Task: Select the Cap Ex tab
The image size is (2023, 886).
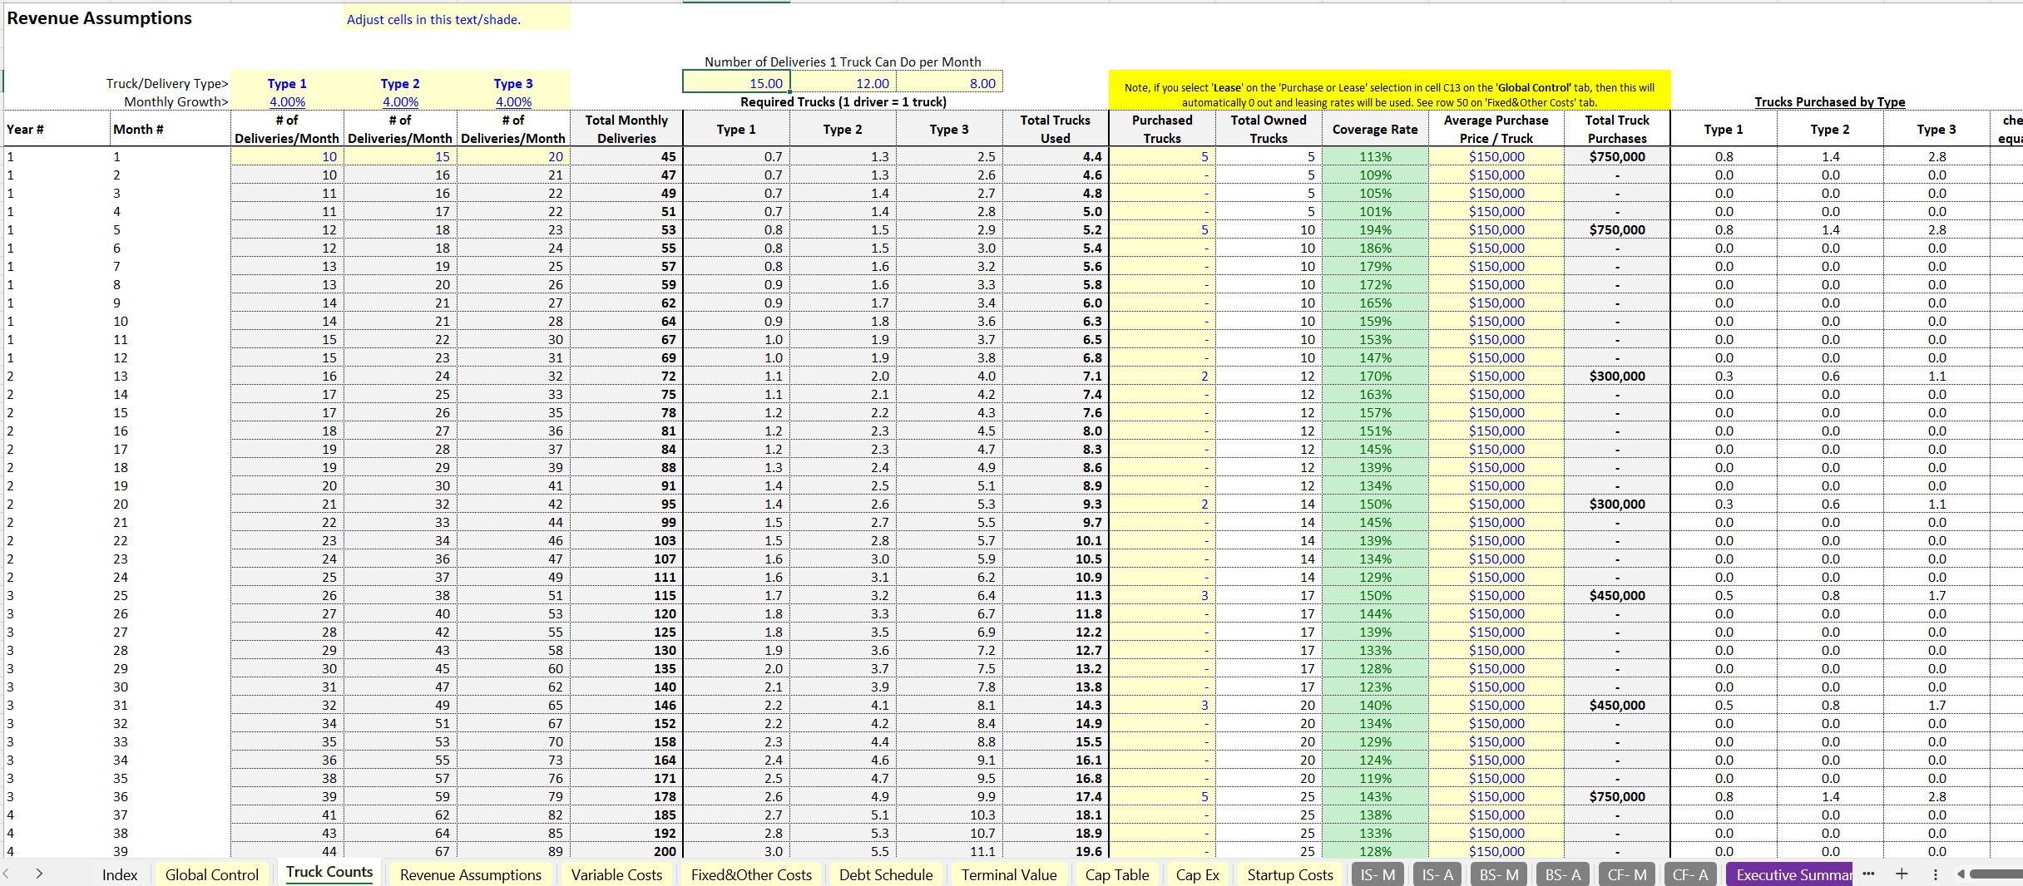Action: (x=1197, y=874)
